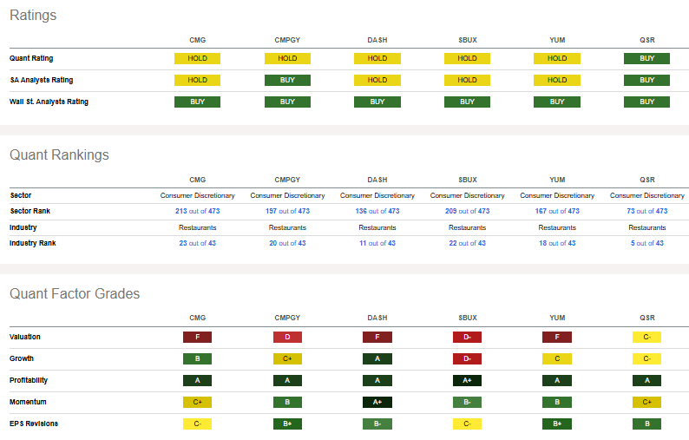Image resolution: width=689 pixels, height=440 pixels.
Task: Open QSR industry rank 5 out of 43
Action: pos(646,243)
